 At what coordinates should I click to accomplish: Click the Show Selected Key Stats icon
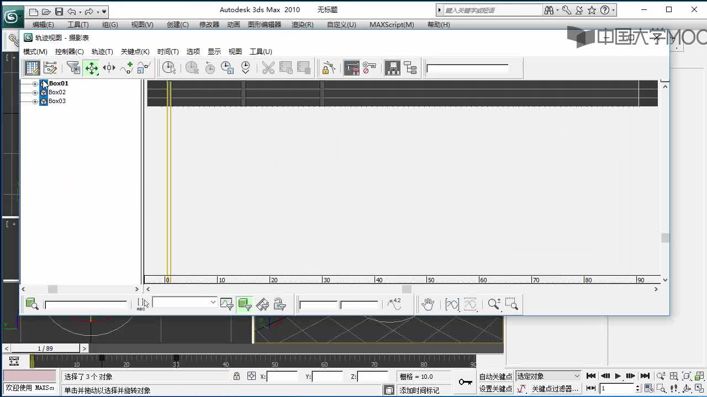[x=394, y=304]
